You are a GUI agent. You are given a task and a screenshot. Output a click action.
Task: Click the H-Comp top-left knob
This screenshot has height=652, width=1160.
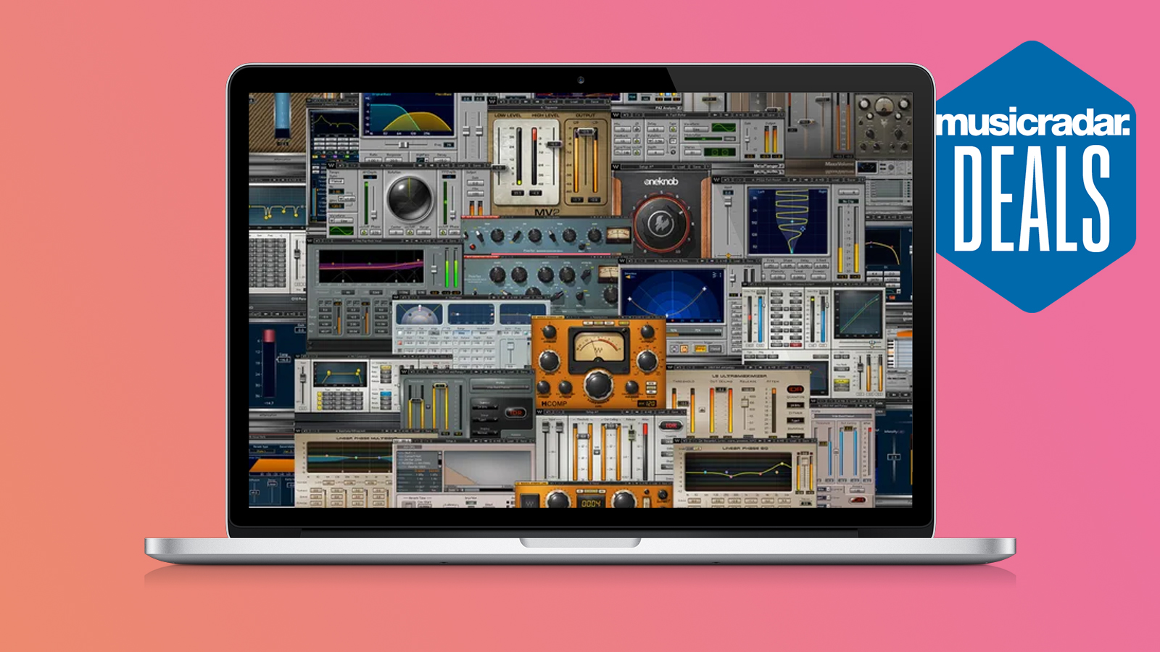pos(549,333)
